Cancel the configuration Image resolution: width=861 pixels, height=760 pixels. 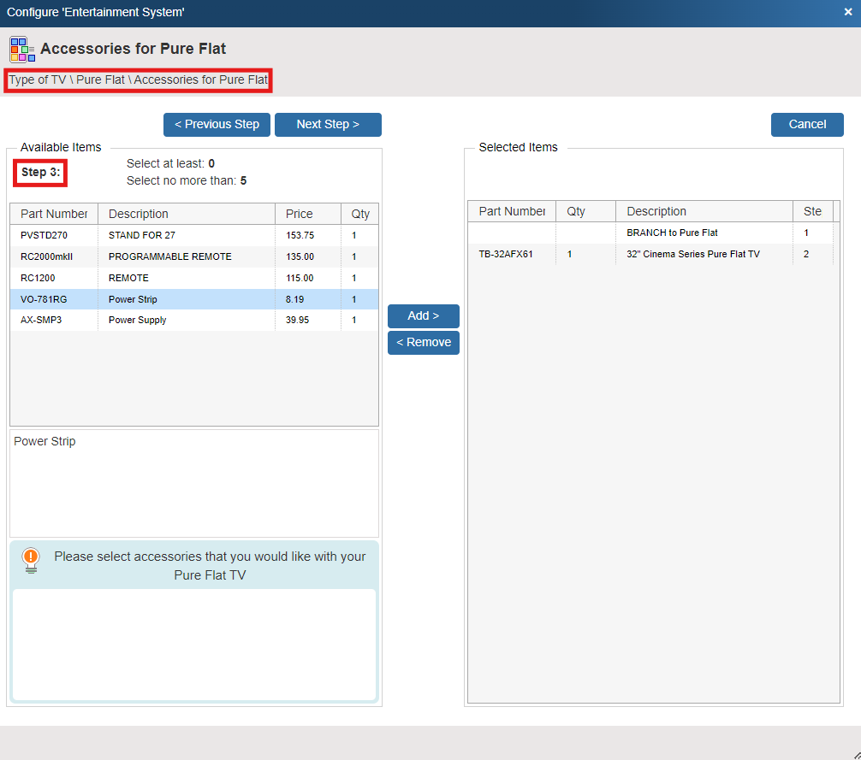(x=806, y=124)
